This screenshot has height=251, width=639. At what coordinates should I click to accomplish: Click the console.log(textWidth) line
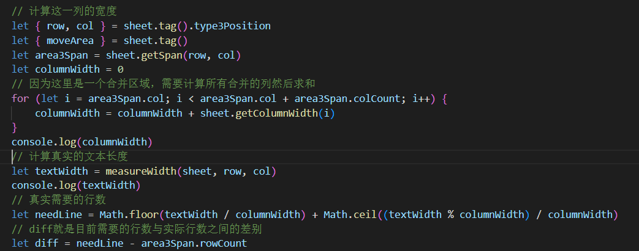[x=76, y=185]
